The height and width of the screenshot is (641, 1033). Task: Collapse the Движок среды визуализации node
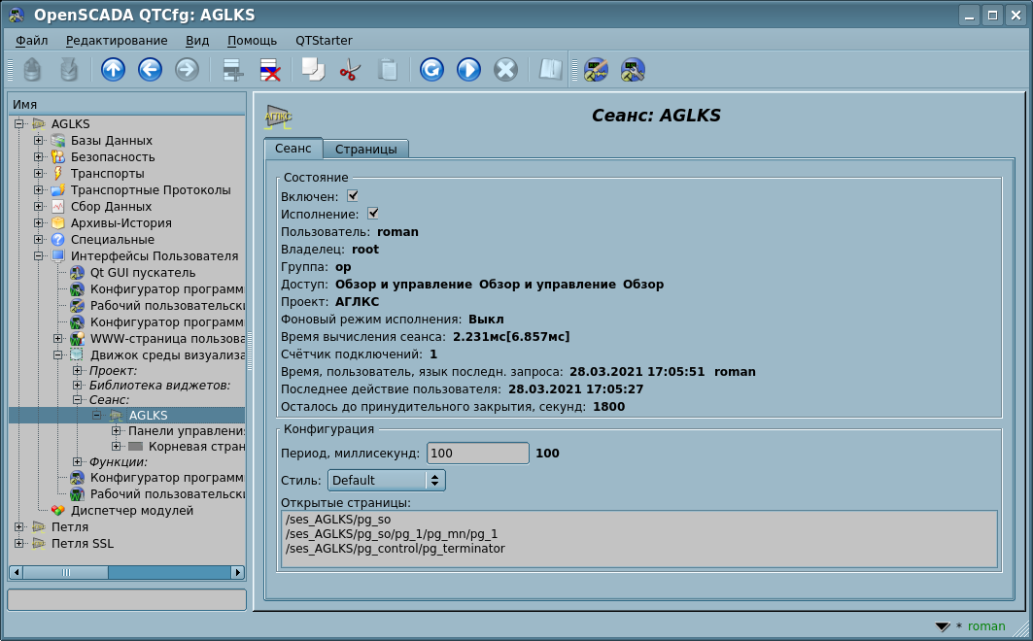(x=58, y=354)
